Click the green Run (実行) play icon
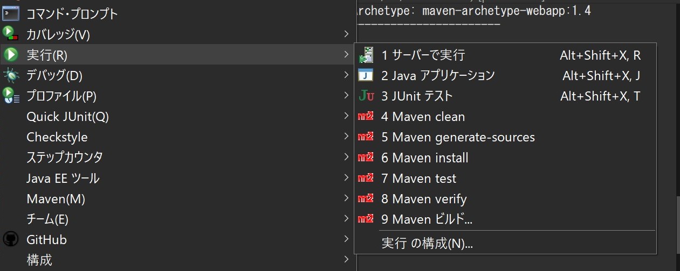Image resolution: width=680 pixels, height=271 pixels. pos(11,55)
